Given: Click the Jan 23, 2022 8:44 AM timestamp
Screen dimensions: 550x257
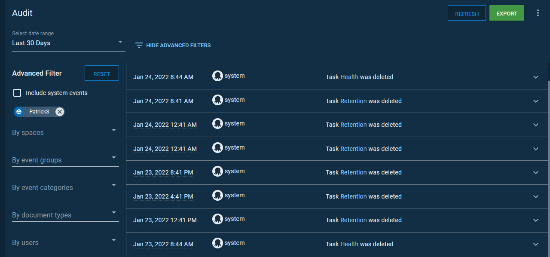Looking at the screenshot, I should tap(163, 244).
